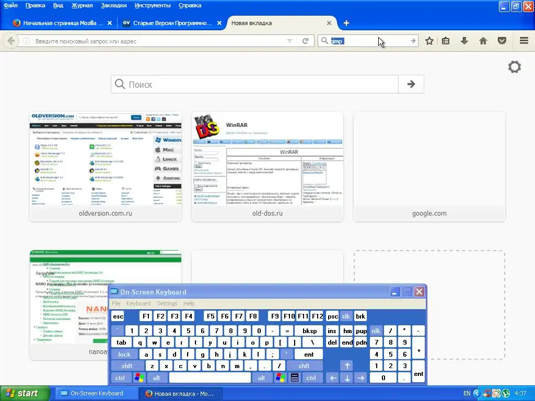Close the Старые Версии tab
This screenshot has height=401, width=535.
tap(219, 23)
